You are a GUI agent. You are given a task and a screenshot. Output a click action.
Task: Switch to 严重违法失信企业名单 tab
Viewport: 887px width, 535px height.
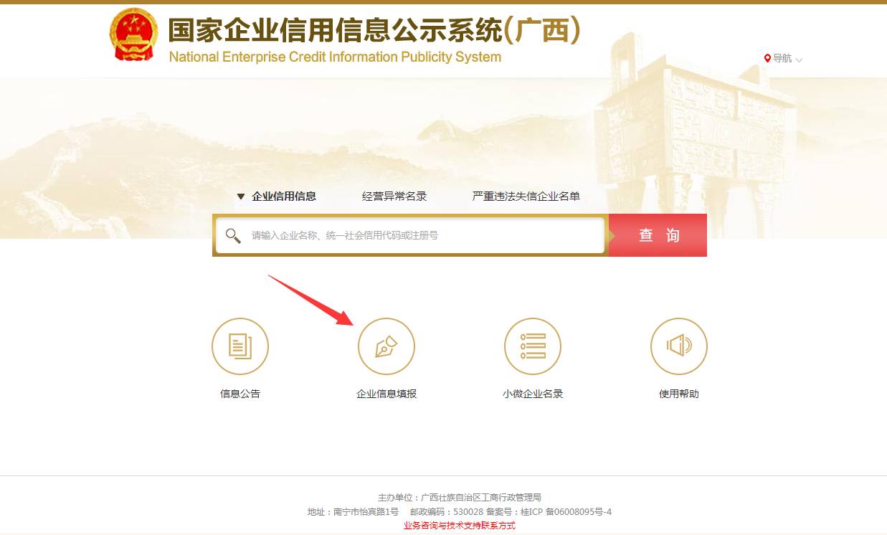coord(526,196)
